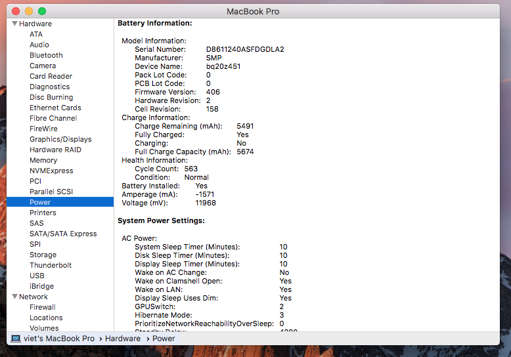Click Charge Remaining value 5491

pos(245,126)
